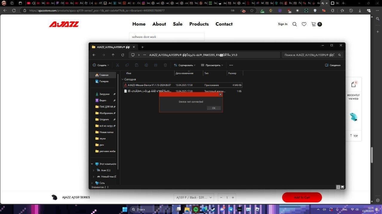382x214 pixels.
Task: Toggle the Сведения details pane
Action: click(333, 65)
